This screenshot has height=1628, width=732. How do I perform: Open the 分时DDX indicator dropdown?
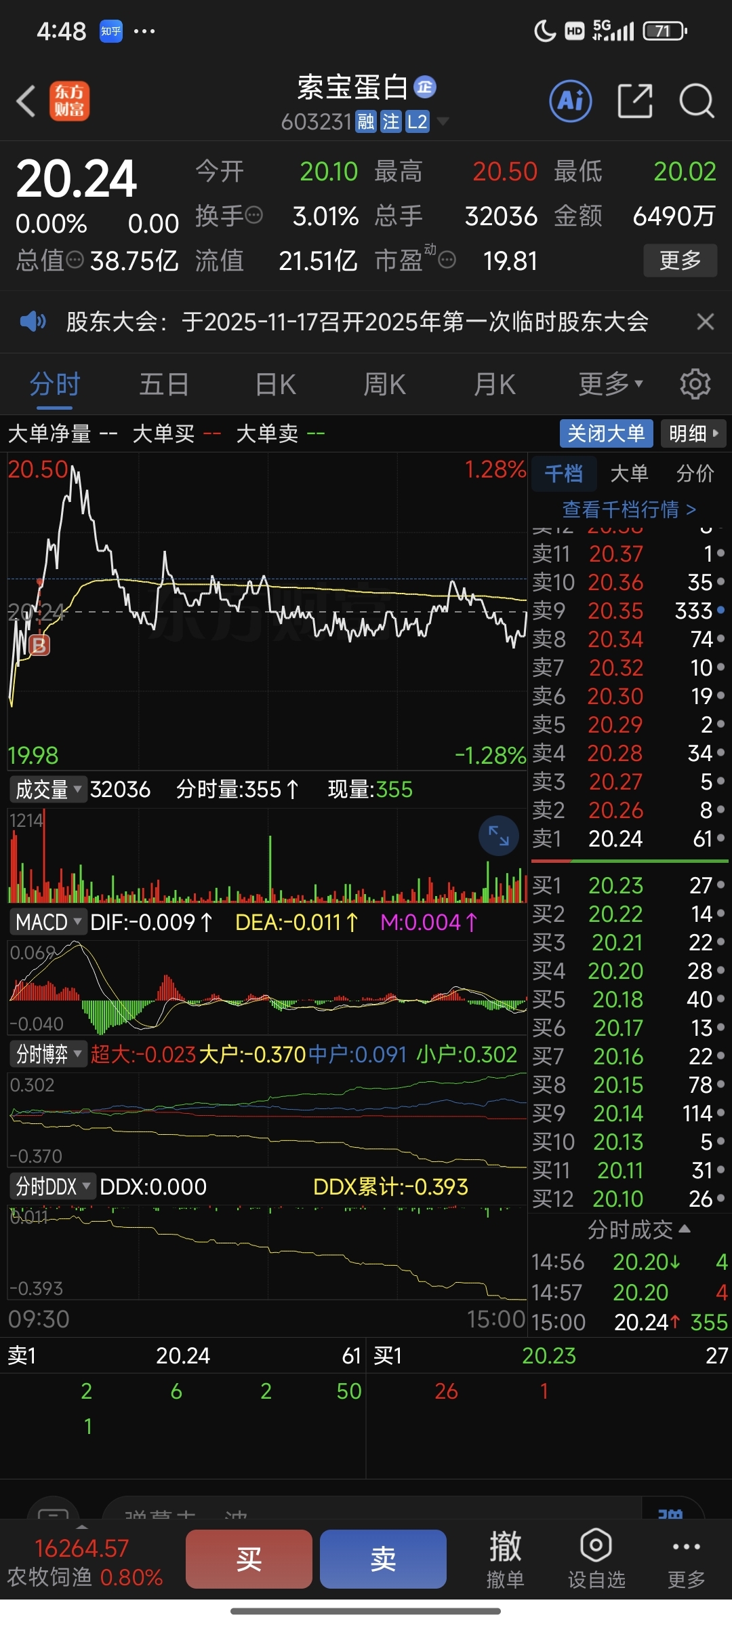52,1186
